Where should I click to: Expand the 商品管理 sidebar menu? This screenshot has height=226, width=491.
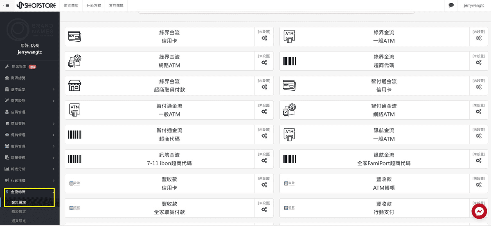29,123
